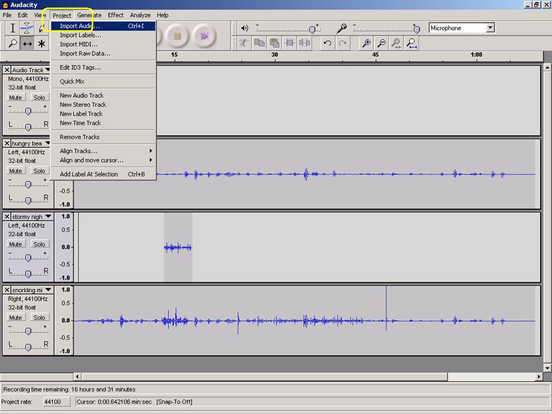Click the output volume slider handle
Image resolution: width=552 pixels, height=414 pixels.
tap(312, 30)
